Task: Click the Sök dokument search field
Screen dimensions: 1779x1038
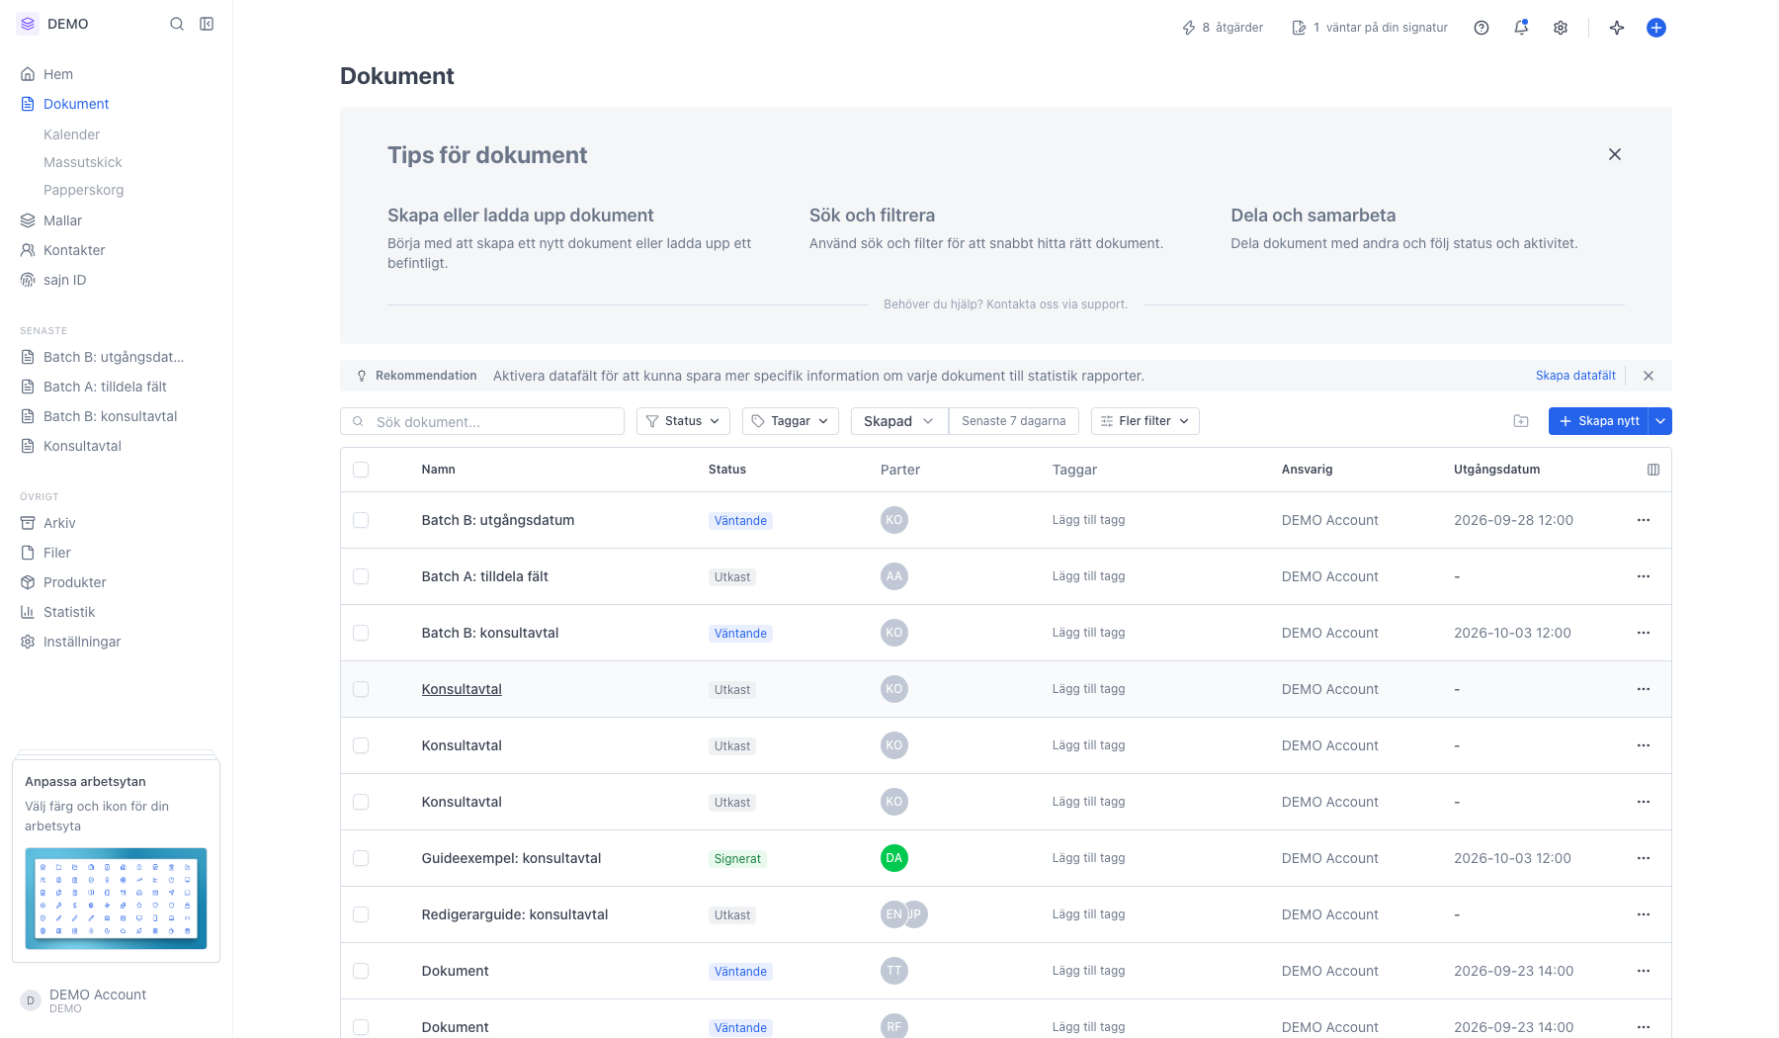Action: [482, 421]
